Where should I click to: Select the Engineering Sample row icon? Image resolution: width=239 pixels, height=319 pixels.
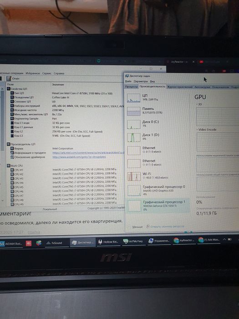pyautogui.click(x=12, y=118)
